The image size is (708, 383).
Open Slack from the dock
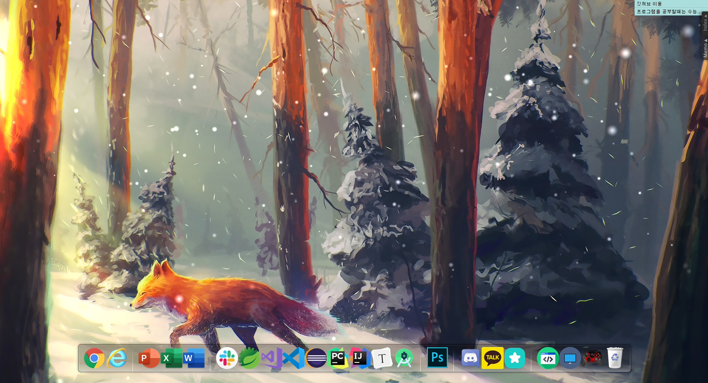click(227, 358)
